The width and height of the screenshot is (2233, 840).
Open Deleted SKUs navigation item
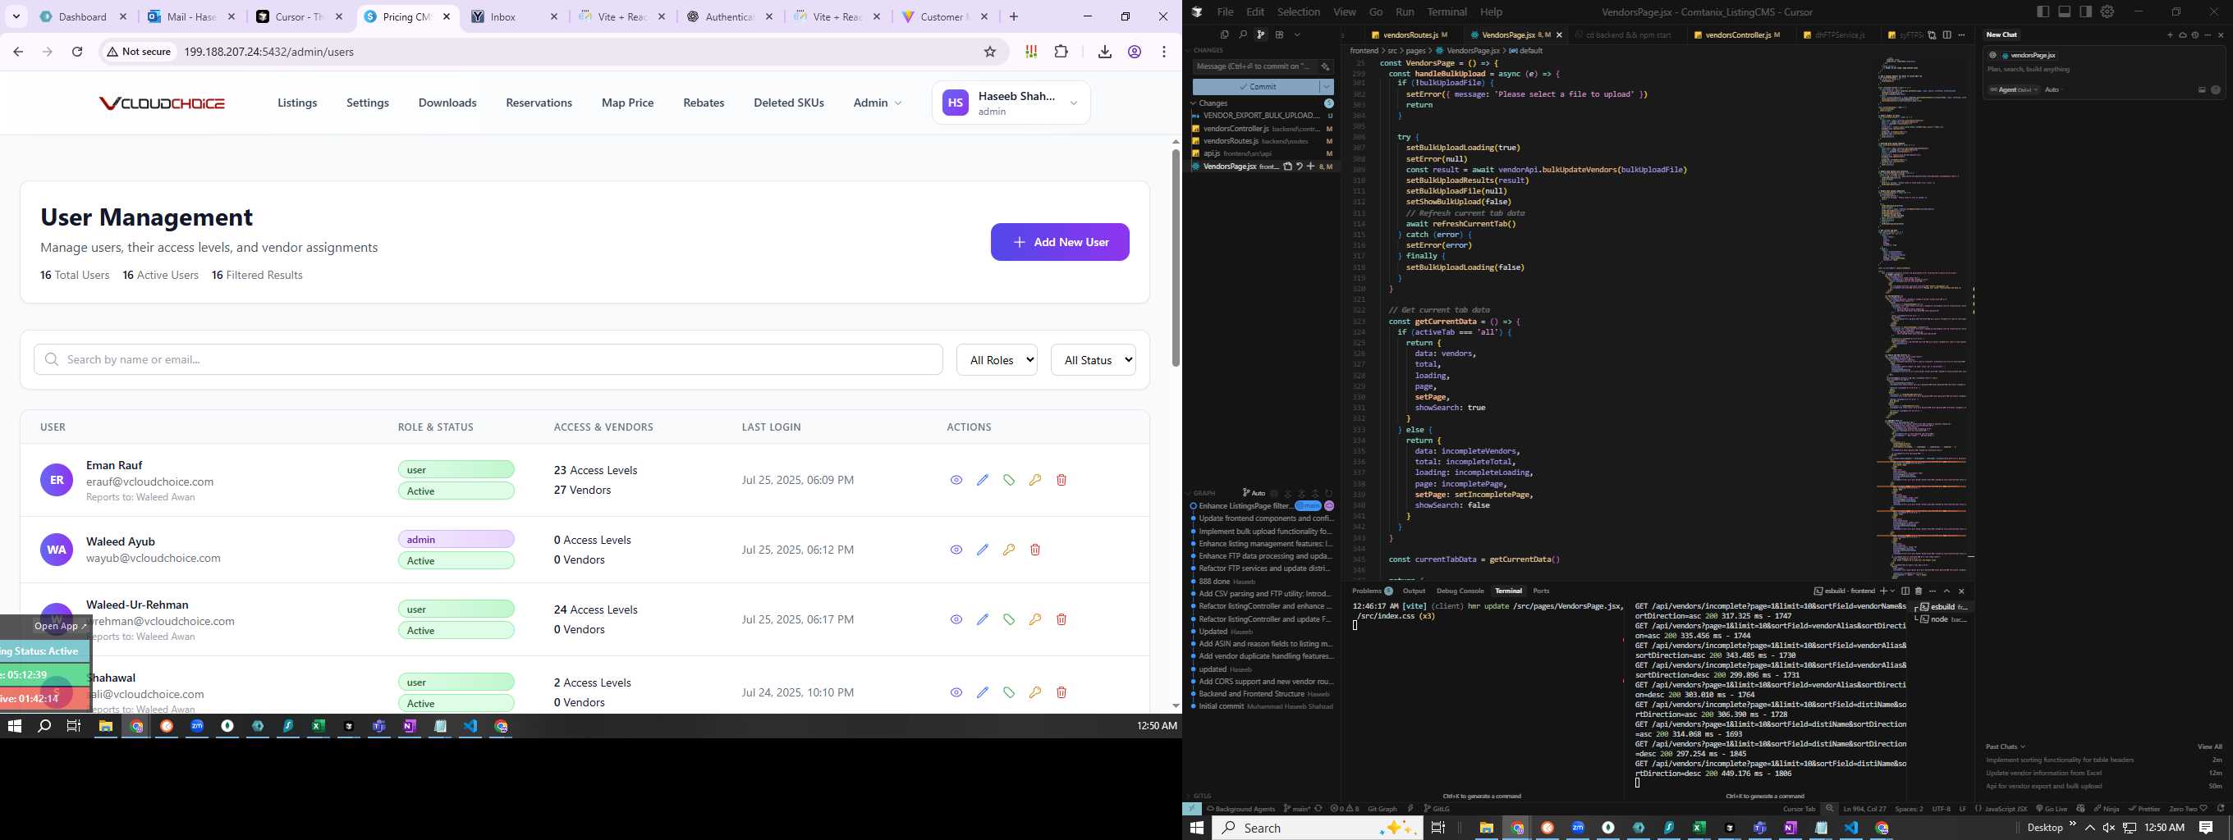coord(789,103)
